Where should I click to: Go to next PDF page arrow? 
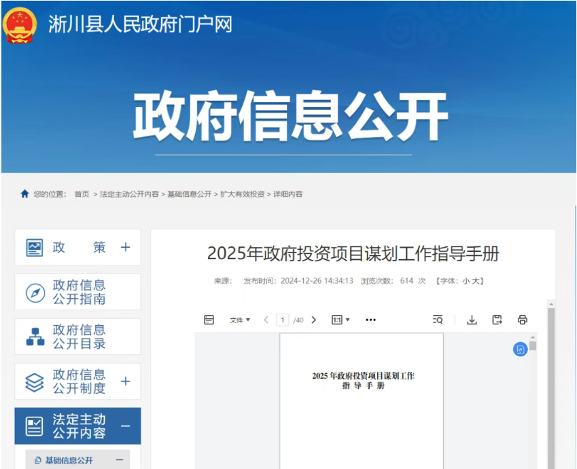[313, 320]
